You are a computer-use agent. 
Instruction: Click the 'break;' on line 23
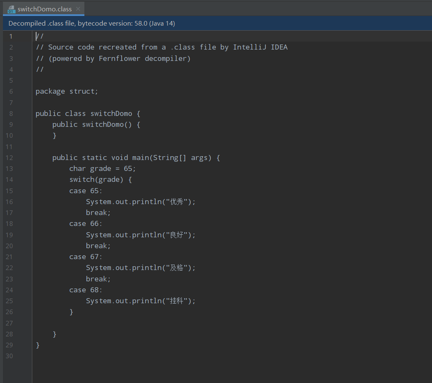[x=98, y=279]
